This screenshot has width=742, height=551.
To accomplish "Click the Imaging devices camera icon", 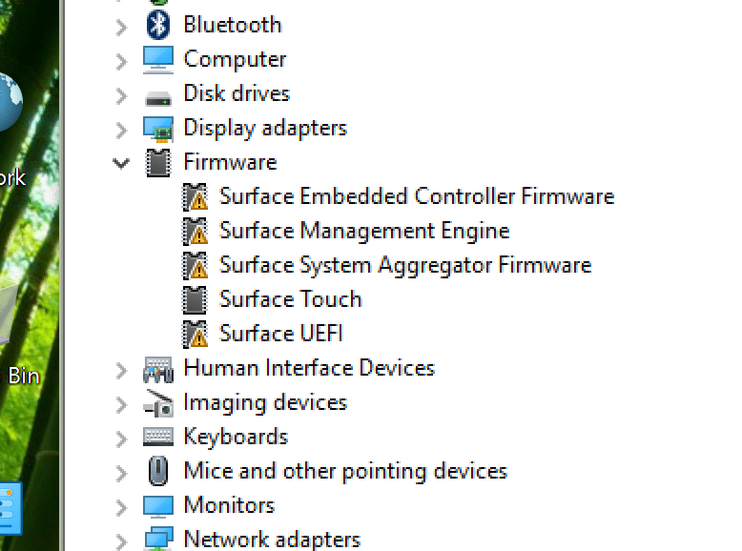I will tap(158, 403).
